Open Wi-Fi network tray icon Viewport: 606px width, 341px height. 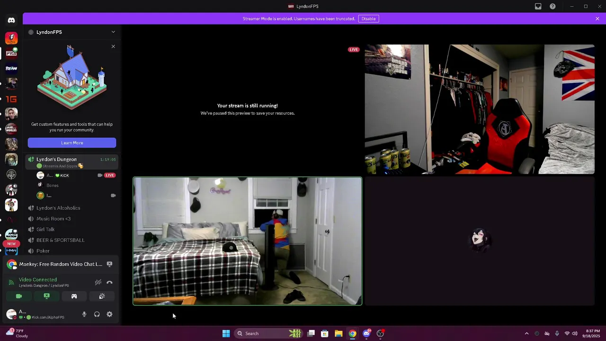[x=567, y=333]
